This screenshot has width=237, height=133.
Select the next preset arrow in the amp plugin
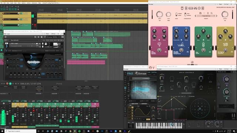(x=216, y=16)
